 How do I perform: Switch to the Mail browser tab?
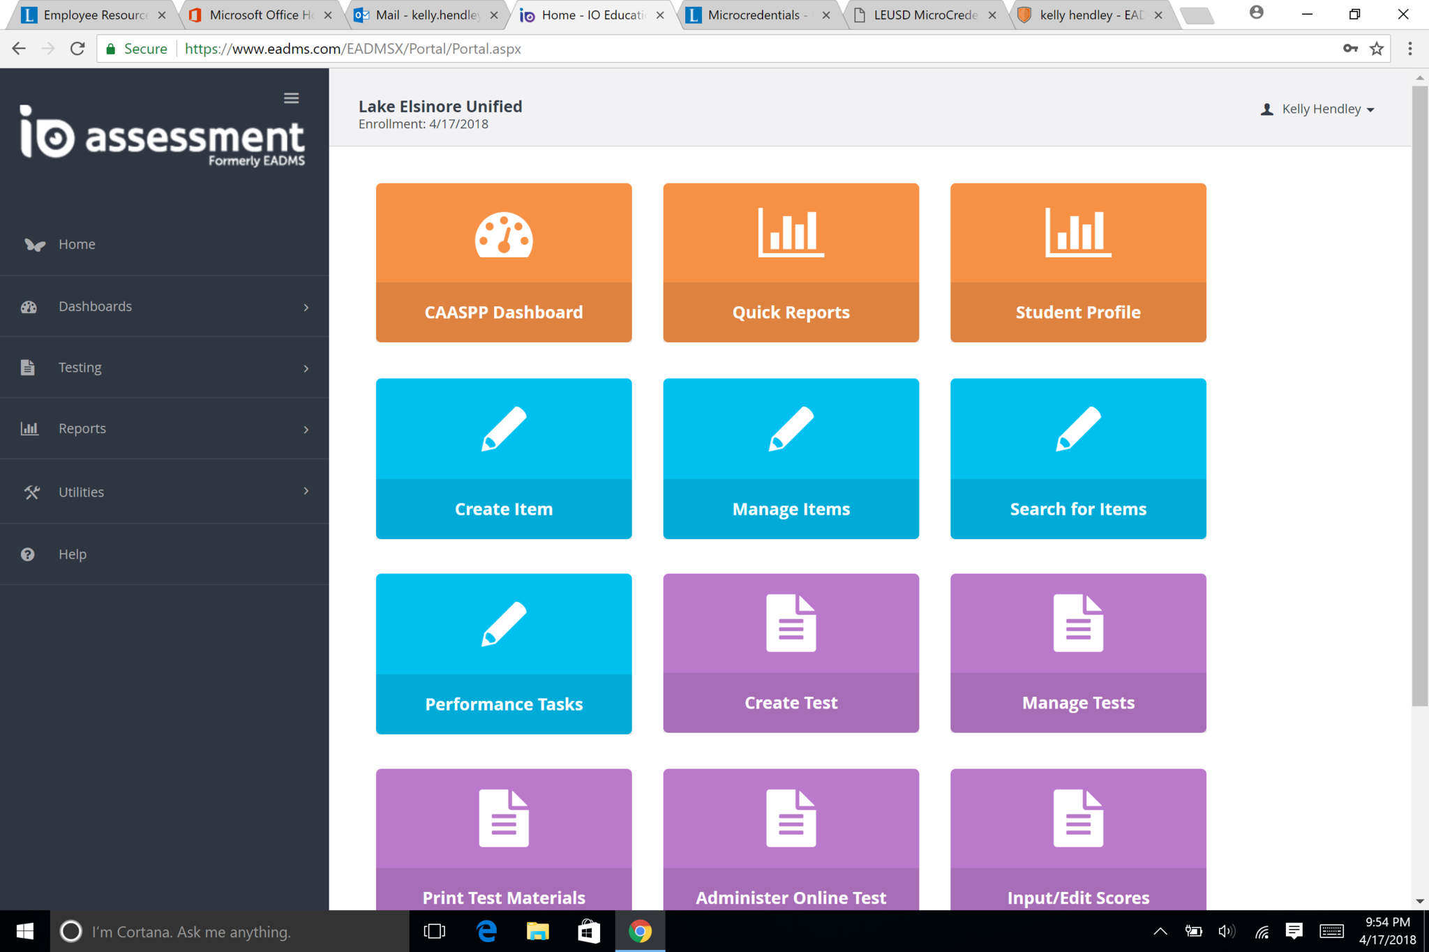coord(426,15)
